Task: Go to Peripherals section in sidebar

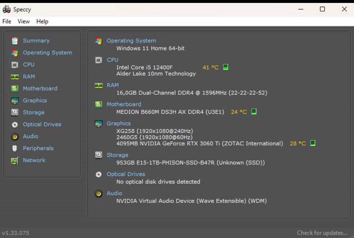Action: (38, 148)
